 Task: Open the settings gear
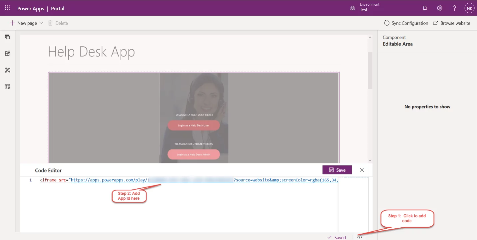(x=440, y=8)
